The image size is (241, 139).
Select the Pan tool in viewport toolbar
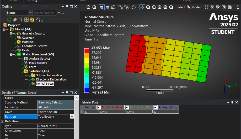142,7
